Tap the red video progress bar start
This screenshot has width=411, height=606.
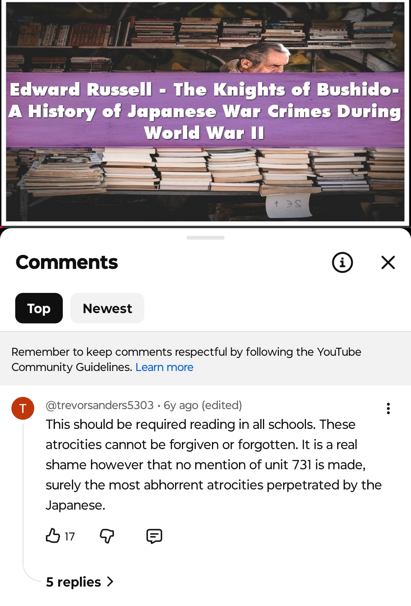(x=1, y=227)
